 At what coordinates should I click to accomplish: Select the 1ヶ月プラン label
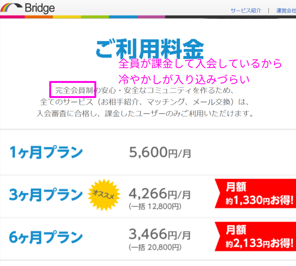tap(45, 152)
